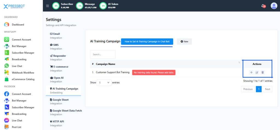
Task: Delete campaign using the trash icon
Action: pos(262,72)
